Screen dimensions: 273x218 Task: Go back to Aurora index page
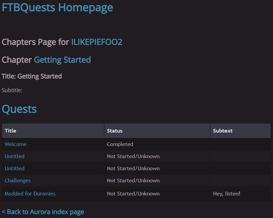[43, 212]
